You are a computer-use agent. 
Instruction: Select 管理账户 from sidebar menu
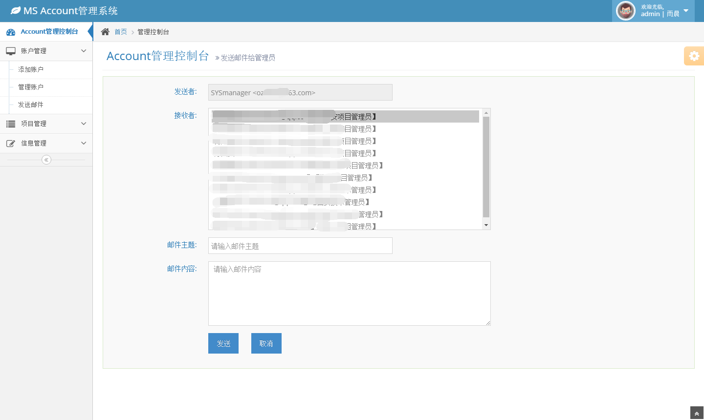[x=31, y=87]
